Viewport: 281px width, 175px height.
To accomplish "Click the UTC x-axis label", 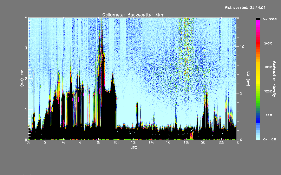I will [x=133, y=147].
